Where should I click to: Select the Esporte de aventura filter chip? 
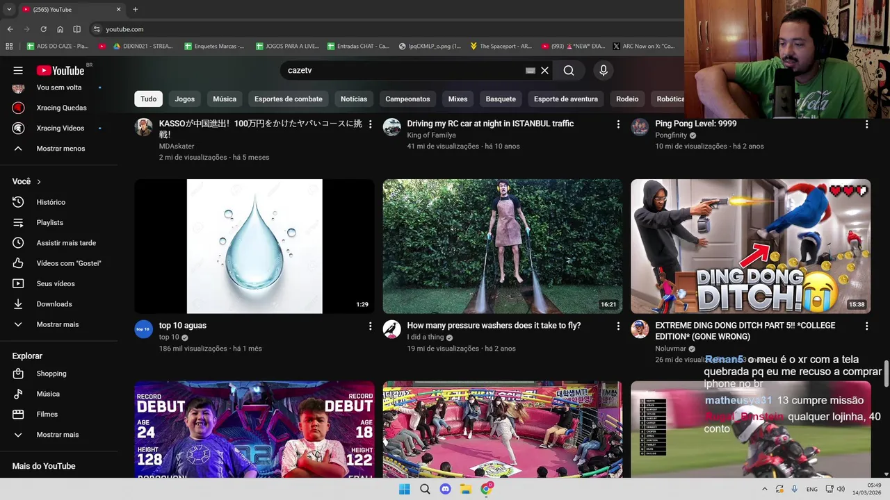coord(566,99)
